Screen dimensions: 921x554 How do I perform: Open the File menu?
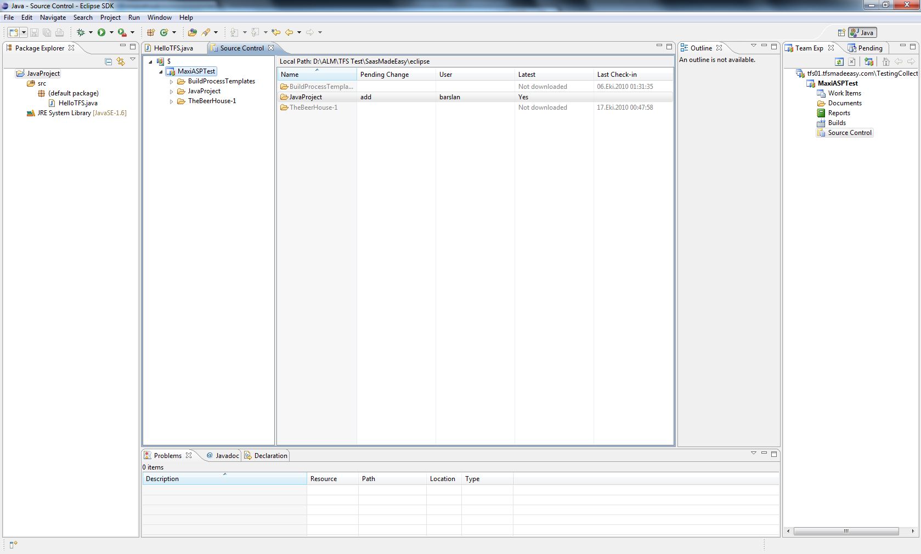click(x=9, y=18)
